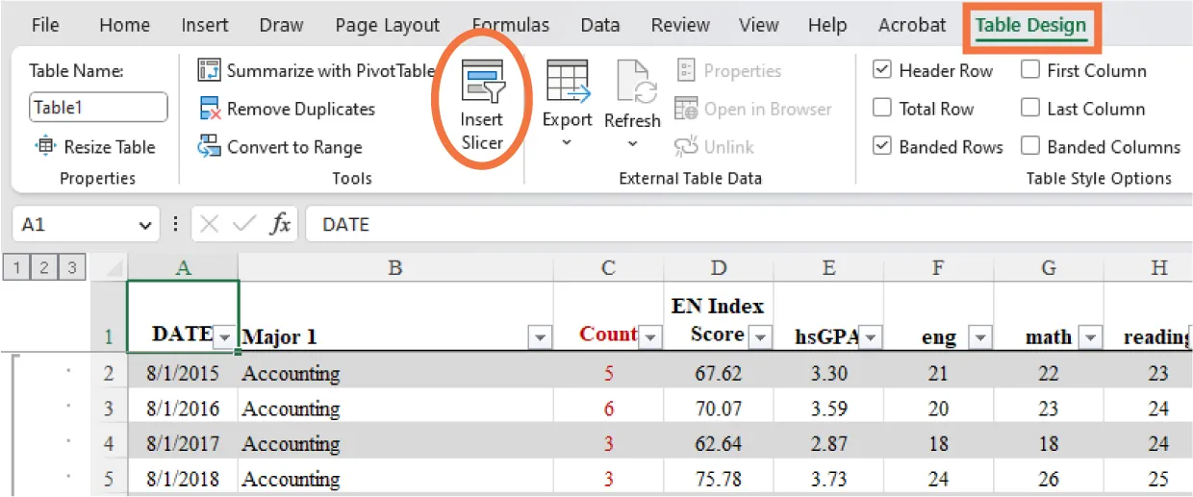Viewport: 1193px width, 497px height.
Task: Open the Major 1 filter dropdown
Action: point(540,337)
